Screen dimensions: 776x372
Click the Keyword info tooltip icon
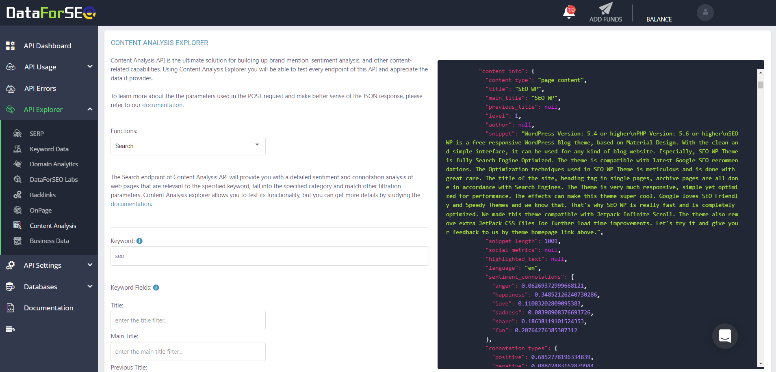point(139,241)
